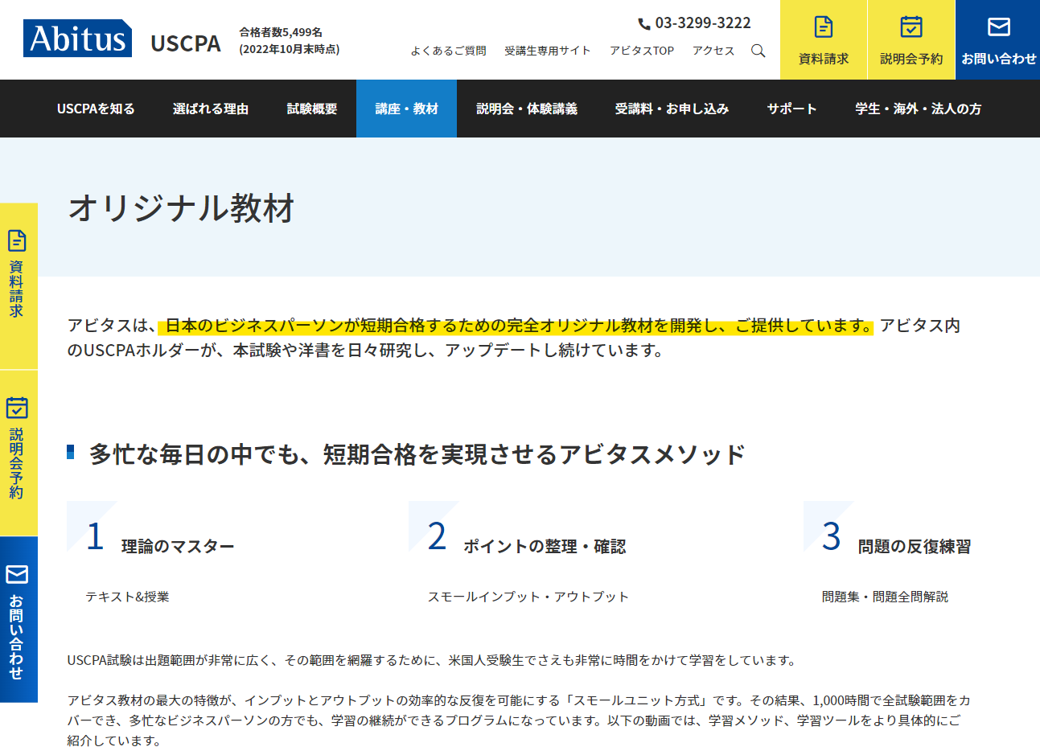Go to よくあるご質問 page

[x=449, y=51]
